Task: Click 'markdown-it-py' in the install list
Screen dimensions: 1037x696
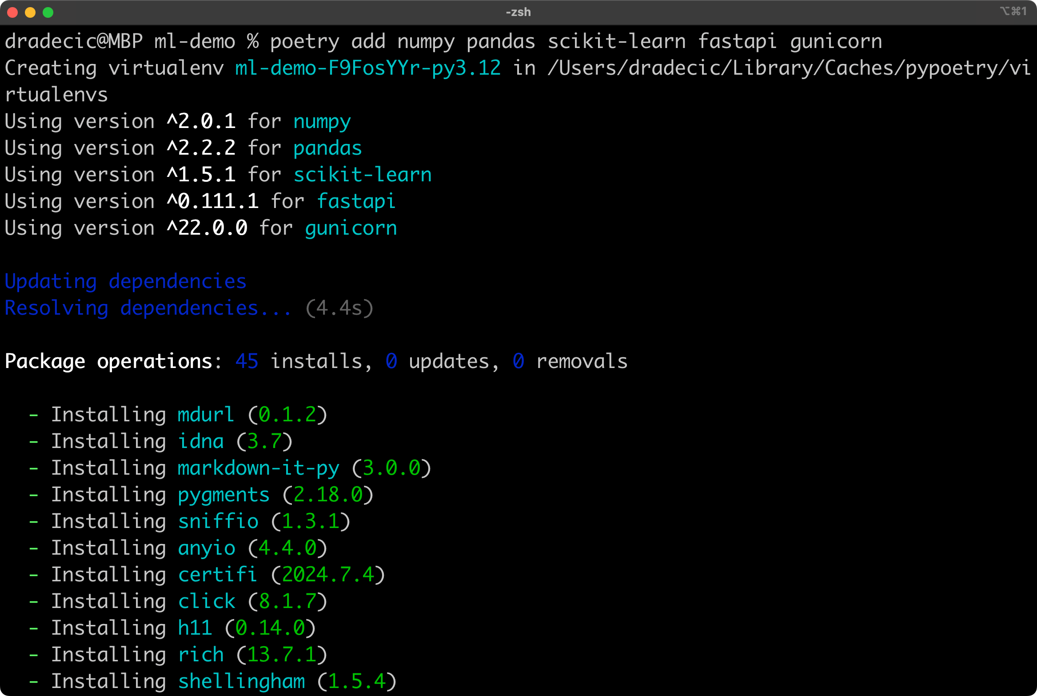Action: 258,468
